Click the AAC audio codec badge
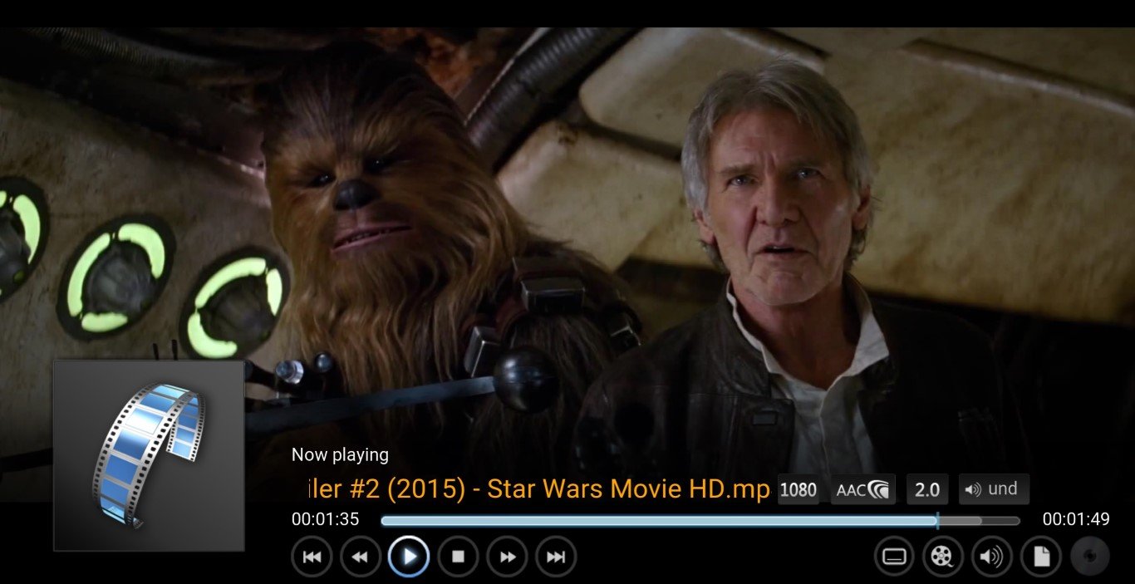The height and width of the screenshot is (584, 1135). click(x=863, y=489)
